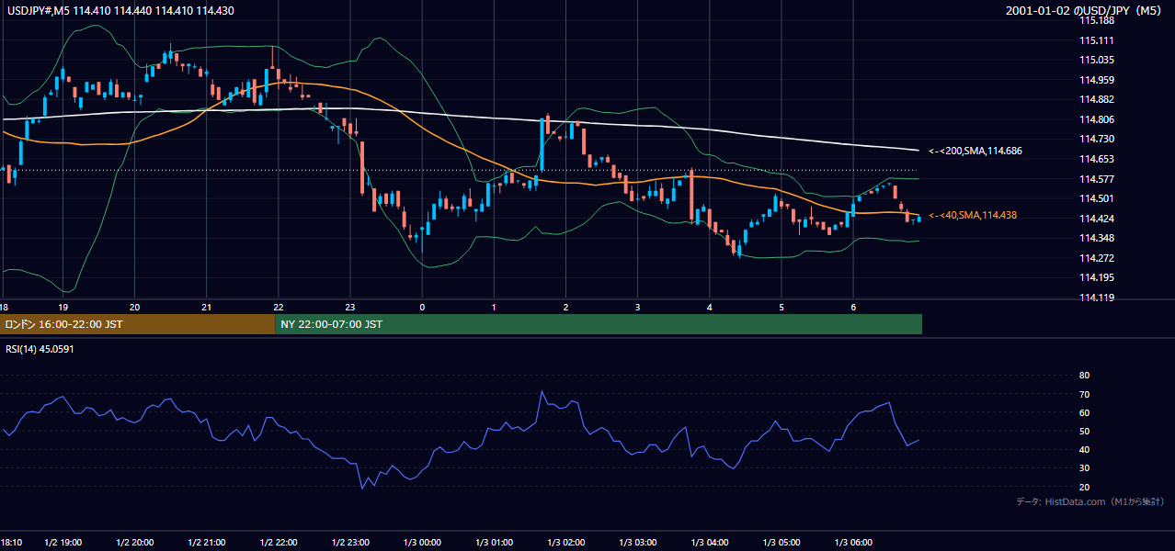Image resolution: width=1175 pixels, height=551 pixels.
Task: Click price axis label 114.272
Action: 1096,258
